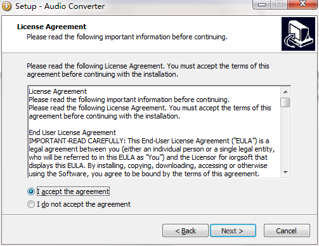Minimize the Setup window
Viewport: 319px width, 246px height.
pos(262,4)
